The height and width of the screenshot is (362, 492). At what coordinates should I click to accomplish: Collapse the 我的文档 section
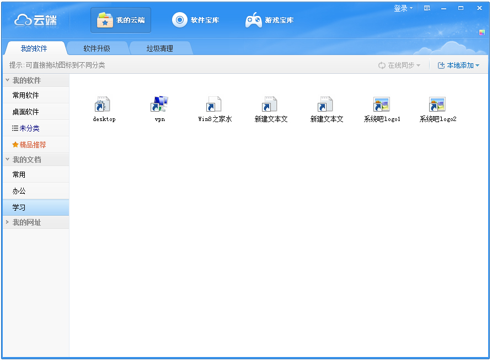click(7, 159)
